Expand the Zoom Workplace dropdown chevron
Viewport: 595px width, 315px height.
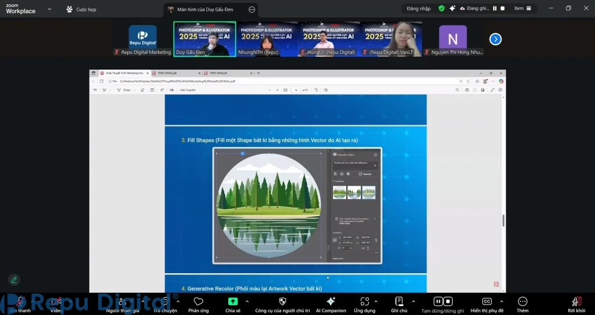[x=49, y=9]
